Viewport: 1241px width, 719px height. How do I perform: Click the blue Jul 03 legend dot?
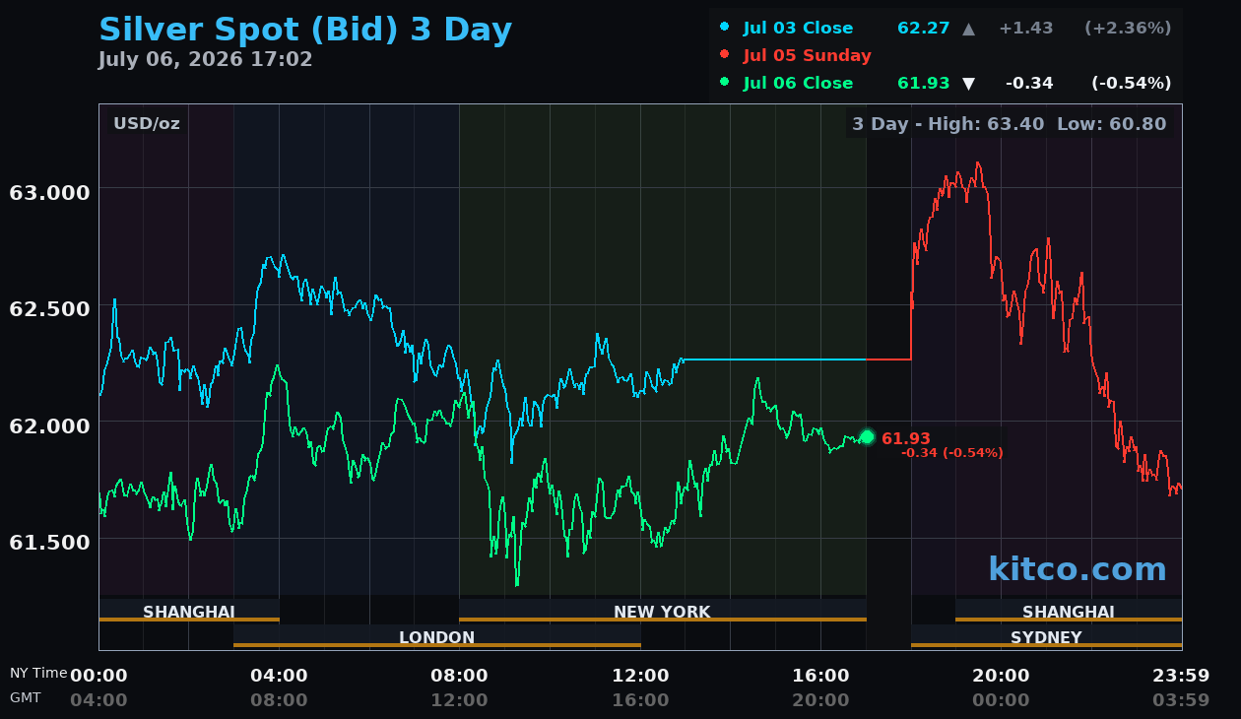[725, 28]
